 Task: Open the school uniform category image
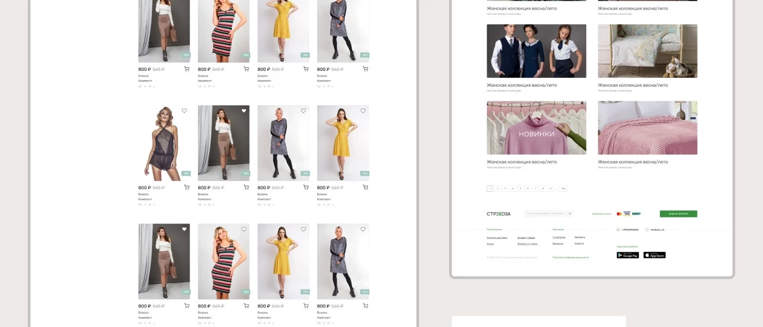point(536,51)
